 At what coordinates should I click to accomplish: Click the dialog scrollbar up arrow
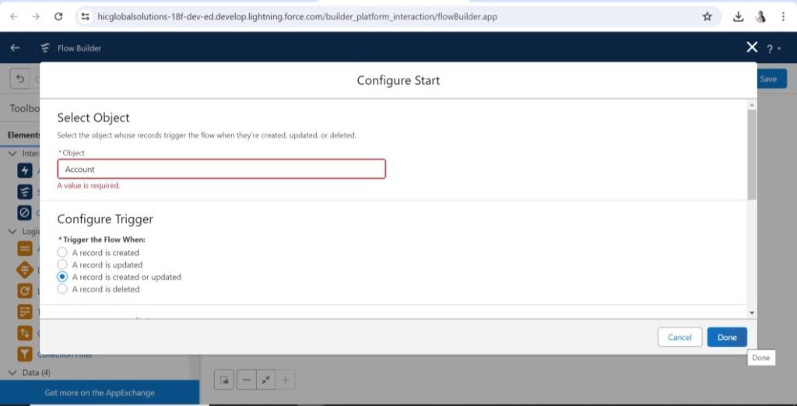tap(752, 105)
